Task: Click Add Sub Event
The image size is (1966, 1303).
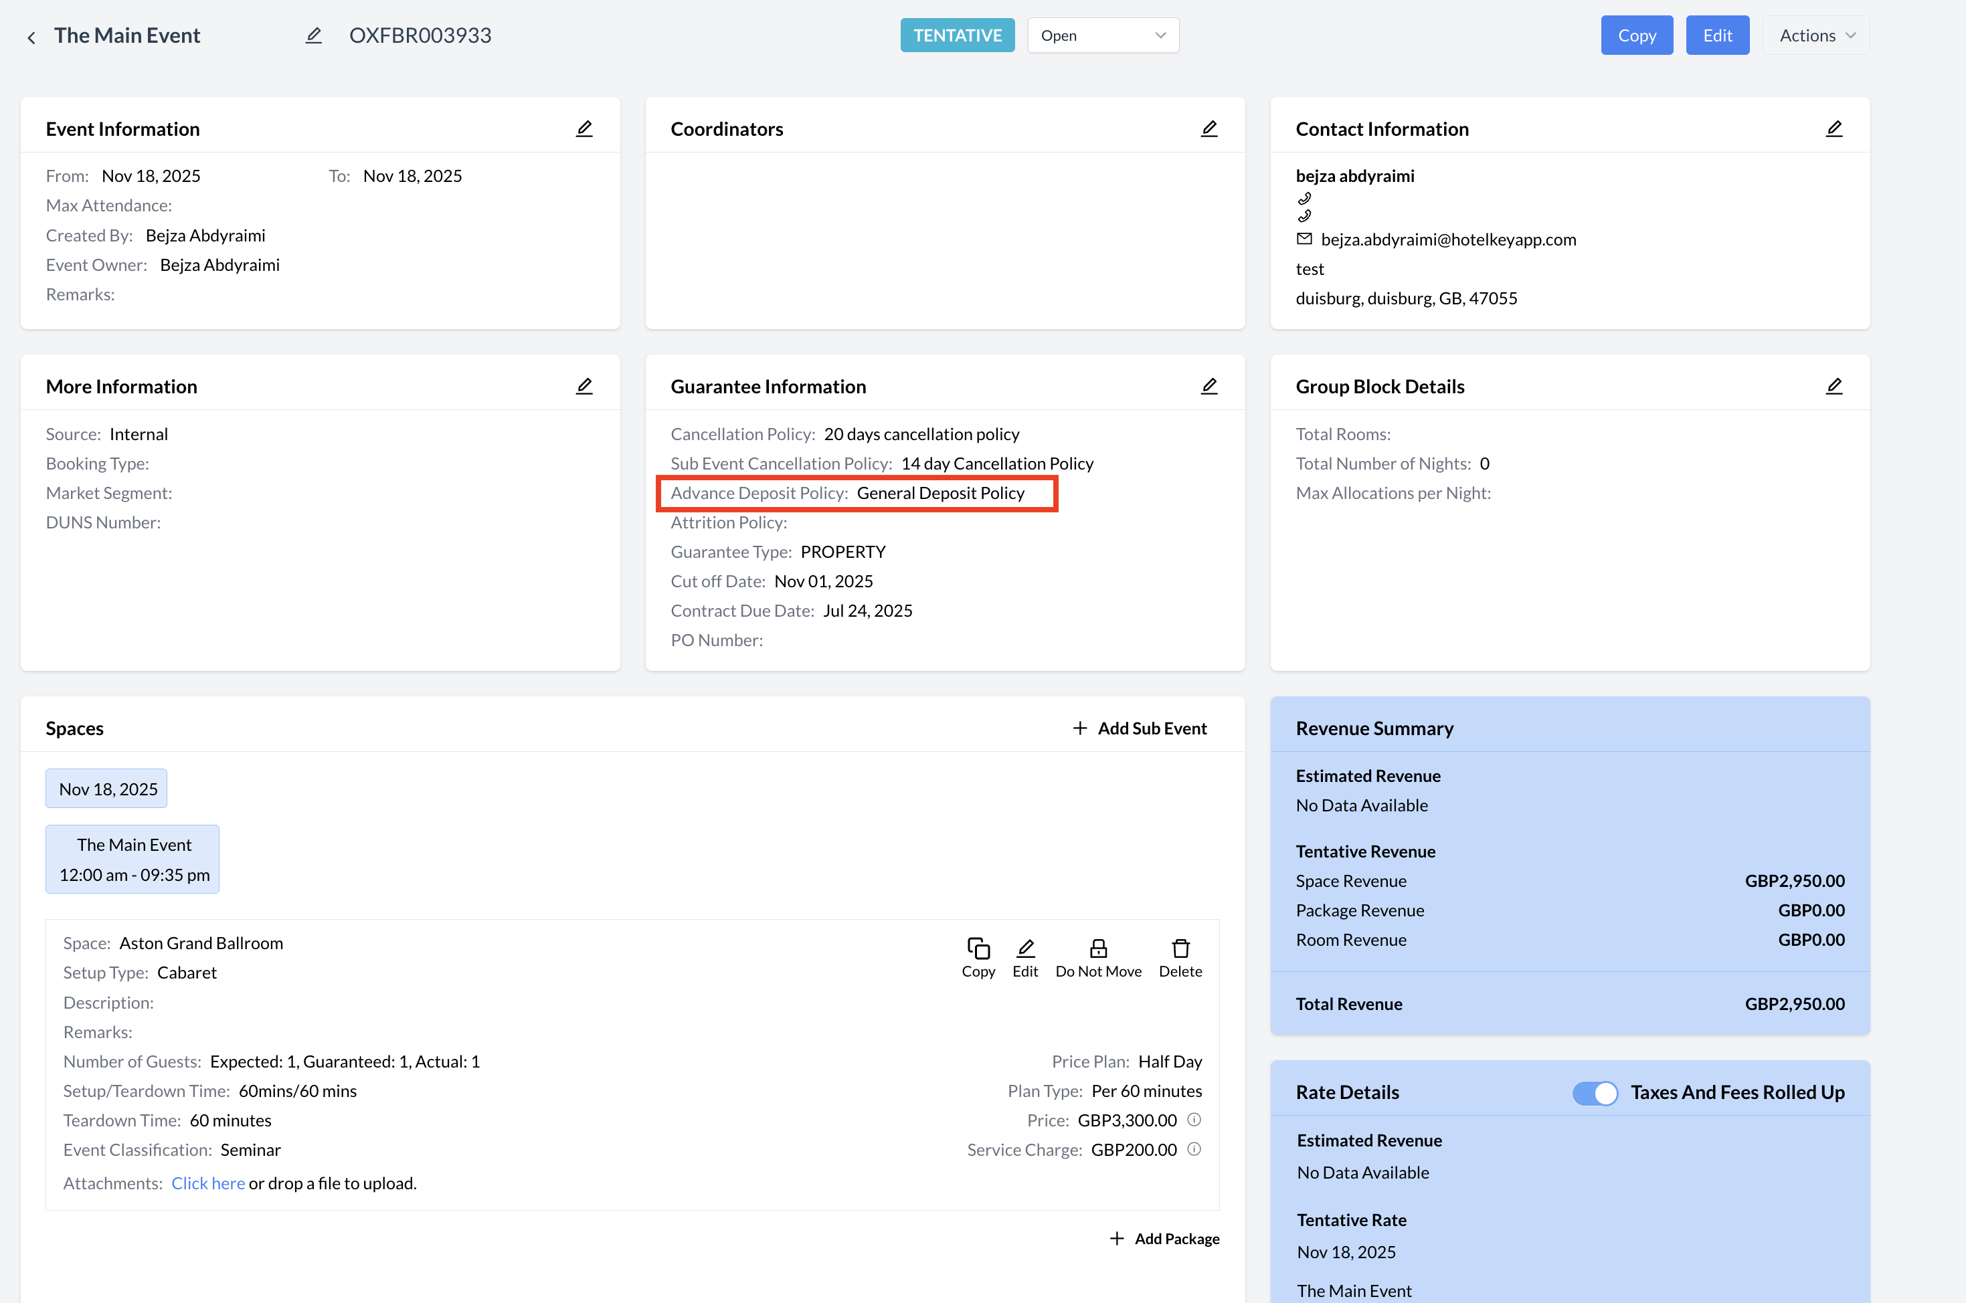Action: point(1139,729)
